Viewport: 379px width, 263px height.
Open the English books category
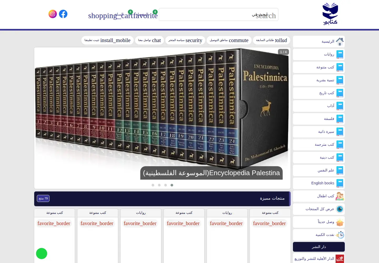coord(319,183)
